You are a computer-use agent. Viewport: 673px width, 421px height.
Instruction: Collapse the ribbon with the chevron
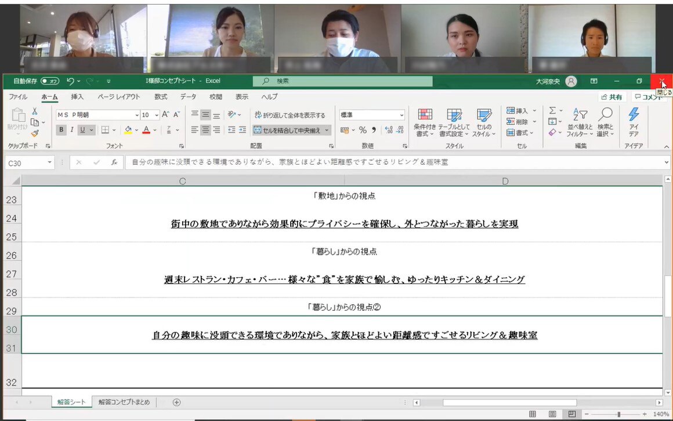click(667, 146)
